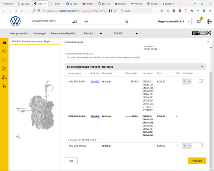Click the percent offers icon in sidebar
Viewport: 214px width, 171px height.
click(4, 60)
